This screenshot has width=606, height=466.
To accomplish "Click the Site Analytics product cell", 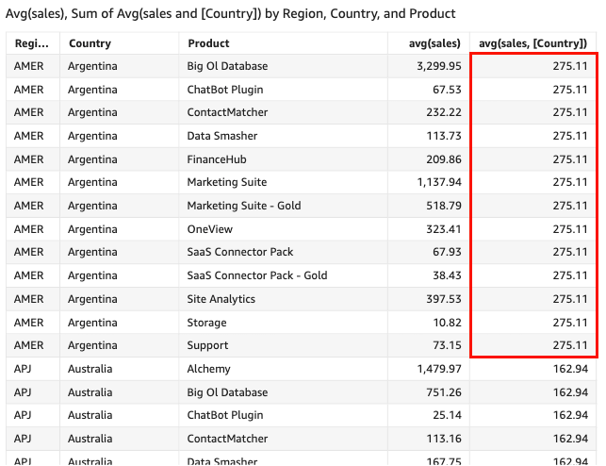I will point(221,299).
